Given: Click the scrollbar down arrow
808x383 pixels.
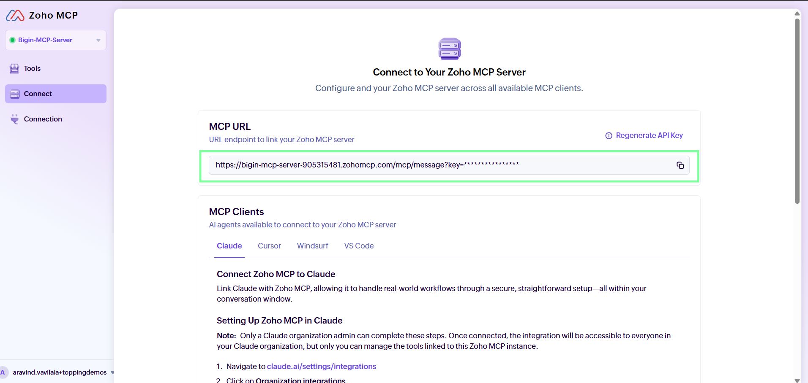Looking at the screenshot, I should (797, 380).
